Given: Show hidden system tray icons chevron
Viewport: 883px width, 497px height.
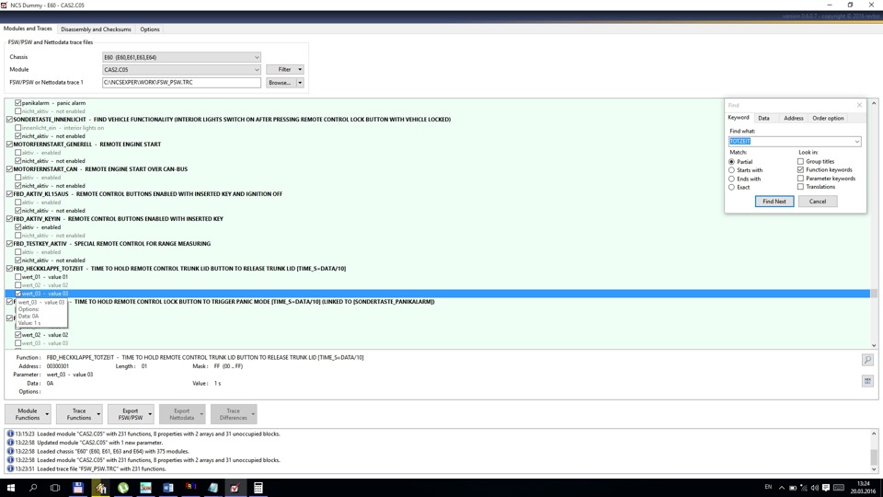Looking at the screenshot, I should coord(781,488).
